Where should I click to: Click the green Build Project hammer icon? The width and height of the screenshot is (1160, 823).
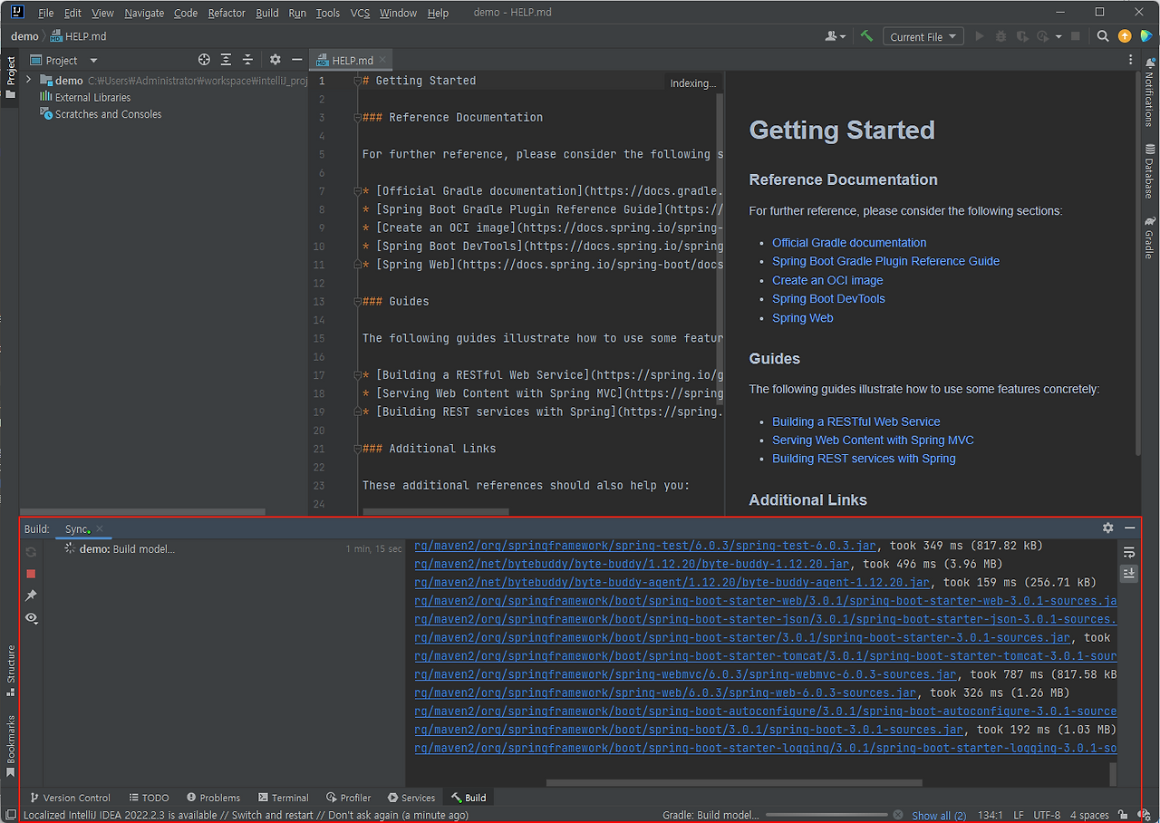[x=866, y=36]
